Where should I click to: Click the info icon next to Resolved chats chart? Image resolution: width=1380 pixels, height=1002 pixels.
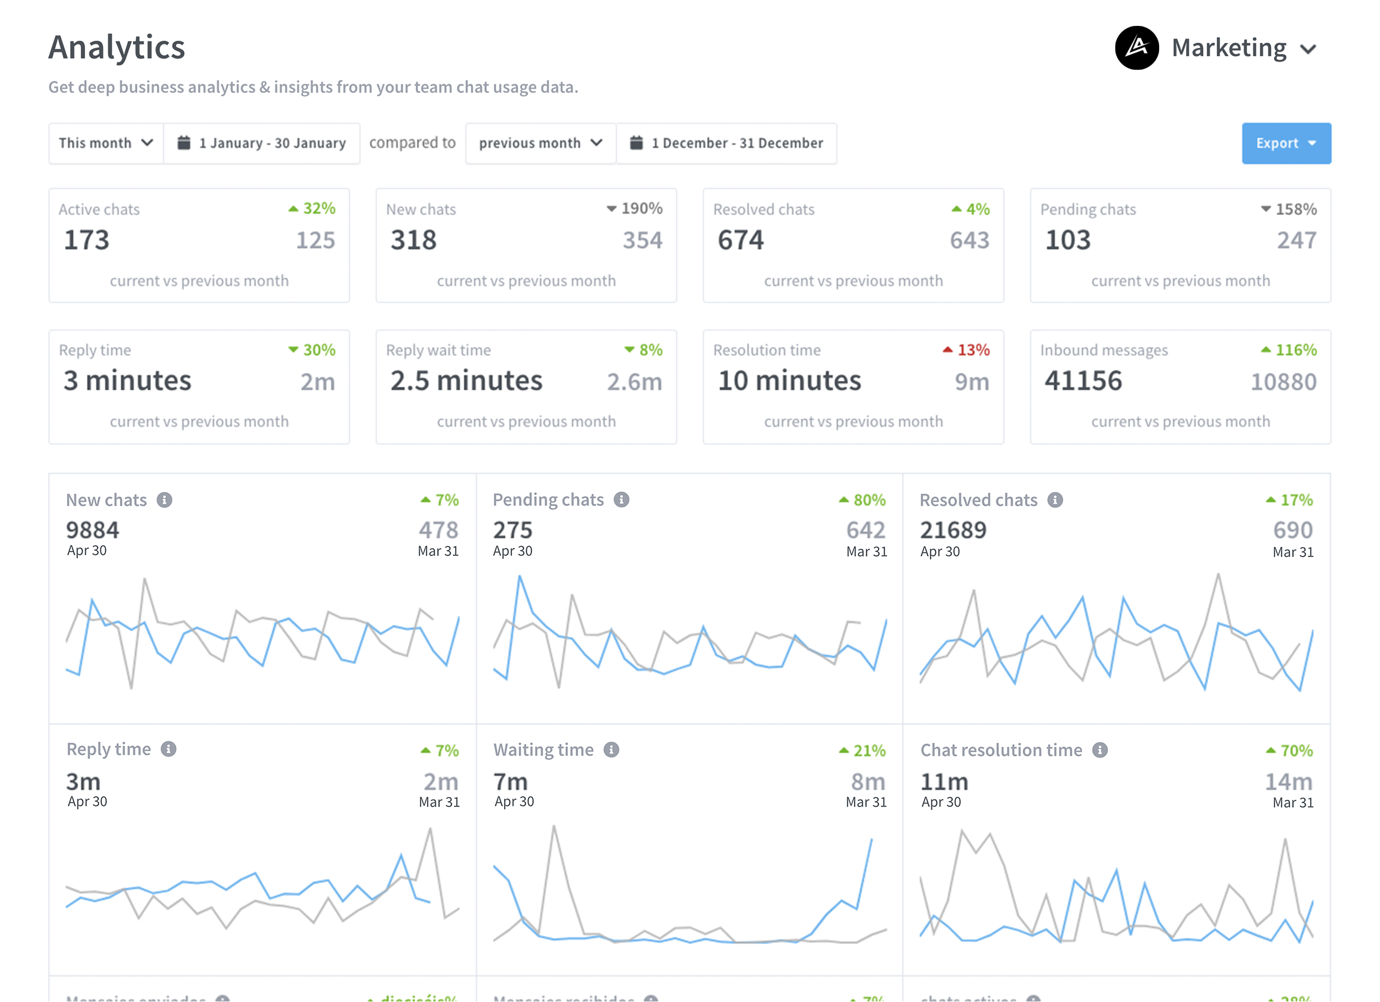point(1055,500)
